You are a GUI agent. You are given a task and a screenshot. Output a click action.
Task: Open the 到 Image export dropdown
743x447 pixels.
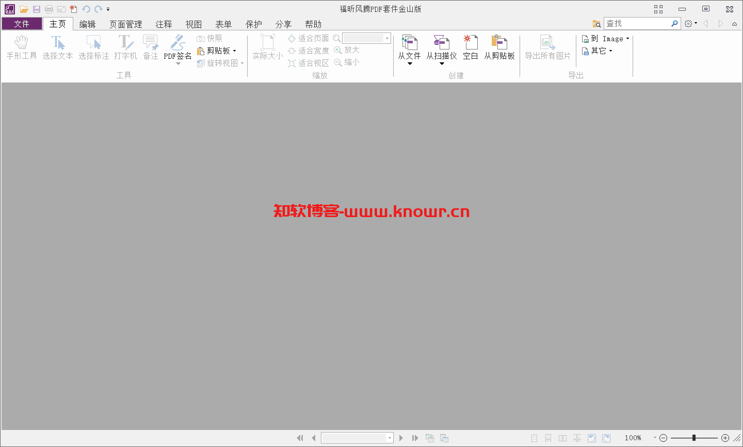pos(606,39)
